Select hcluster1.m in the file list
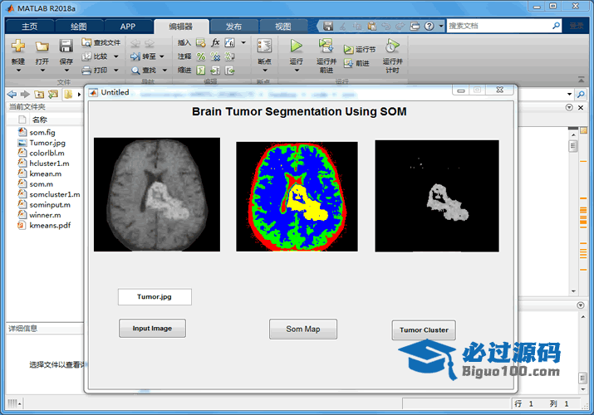Screen dimensions: 594x415 [49, 164]
